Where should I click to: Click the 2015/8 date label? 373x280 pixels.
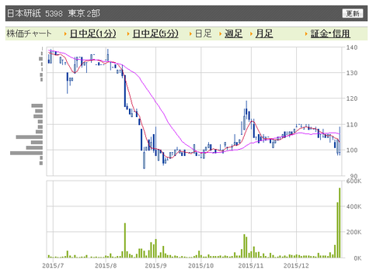106,265
